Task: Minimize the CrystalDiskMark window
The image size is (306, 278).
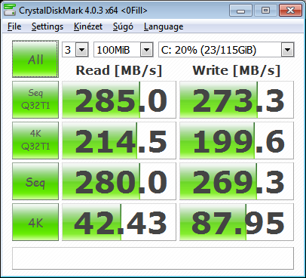Action: (240, 11)
